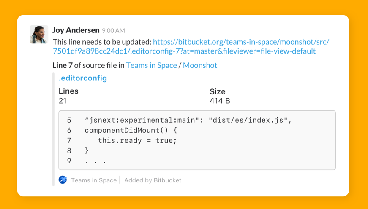This screenshot has height=209, width=368.
Task: Open the .editorconfig file title link
Action: (x=83, y=78)
